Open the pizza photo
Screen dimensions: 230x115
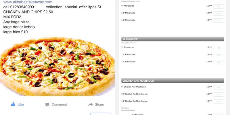pyautogui.click(x=57, y=66)
